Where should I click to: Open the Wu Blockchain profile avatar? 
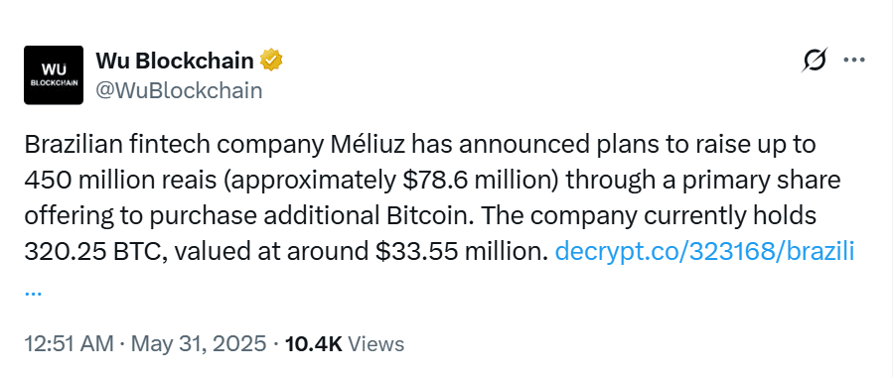(54, 75)
